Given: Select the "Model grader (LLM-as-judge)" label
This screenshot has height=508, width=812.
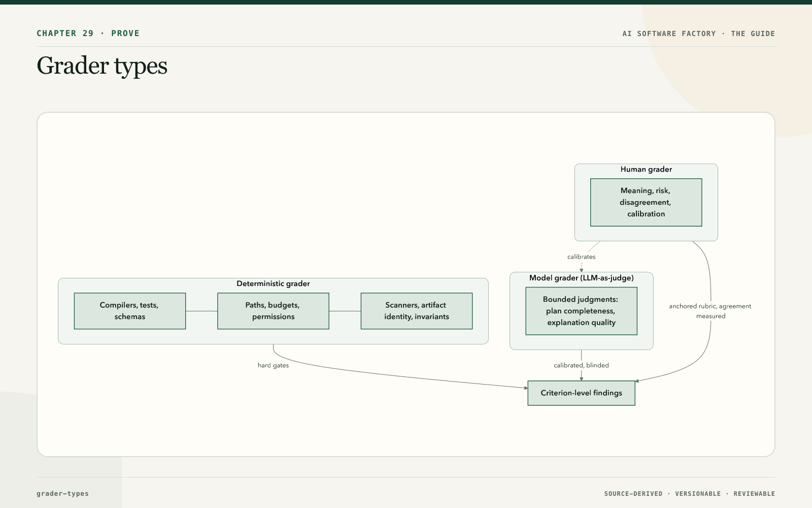Looking at the screenshot, I should point(582,278).
